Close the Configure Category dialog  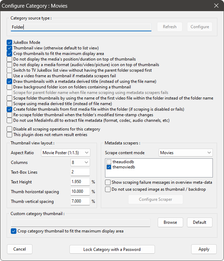(216, 6)
